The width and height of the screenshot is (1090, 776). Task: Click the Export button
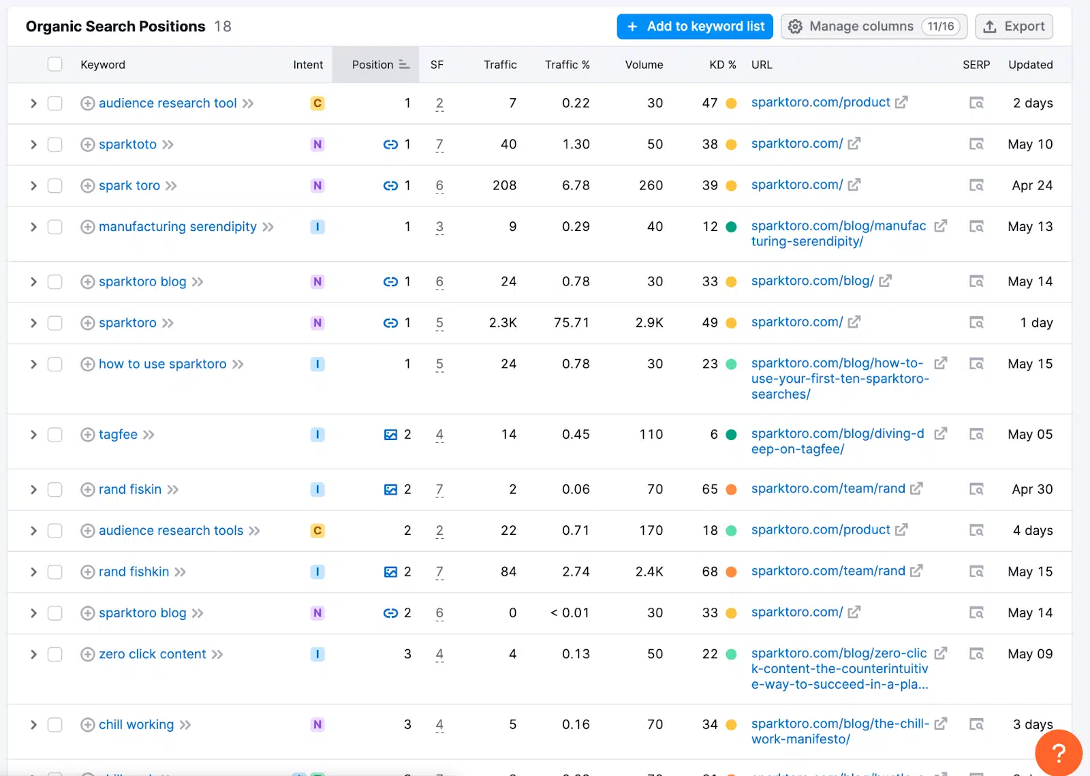click(1014, 27)
